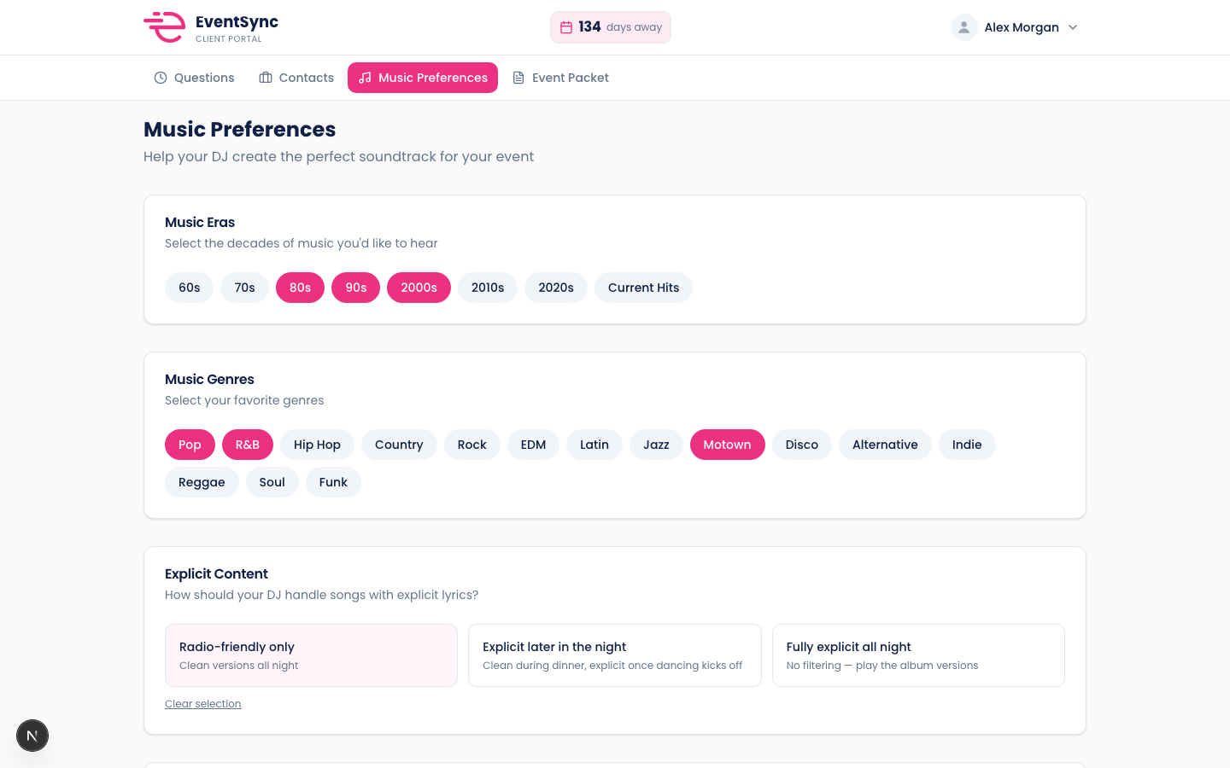Click the Music Eras section title

coord(200,222)
